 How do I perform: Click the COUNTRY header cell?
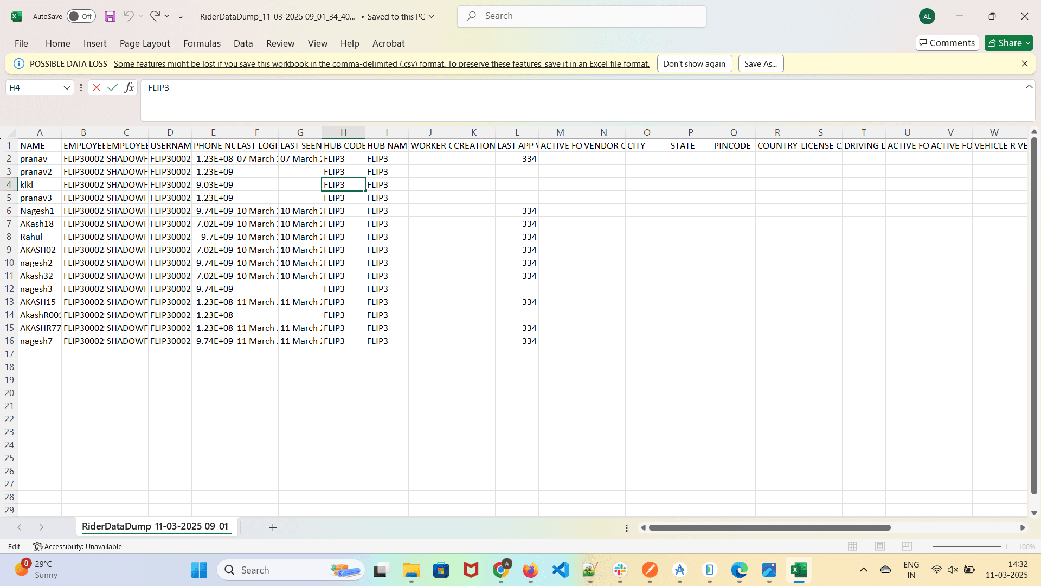click(x=777, y=145)
